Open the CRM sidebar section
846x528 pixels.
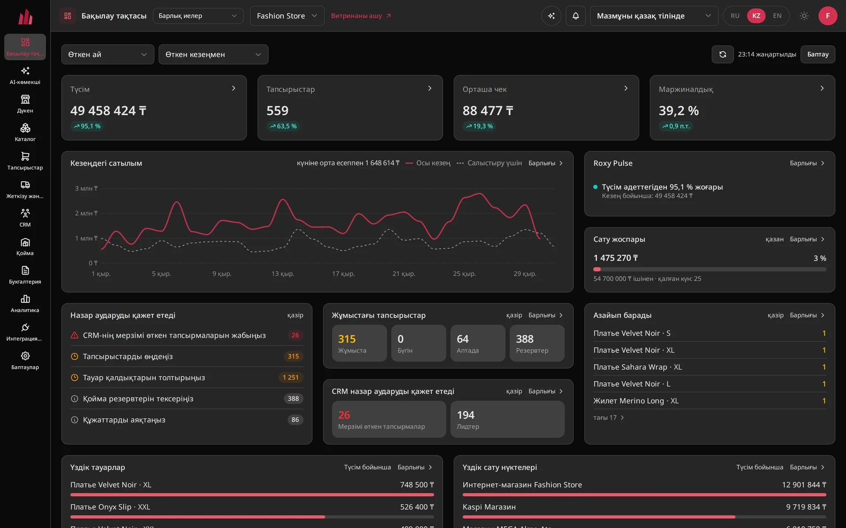click(x=25, y=218)
